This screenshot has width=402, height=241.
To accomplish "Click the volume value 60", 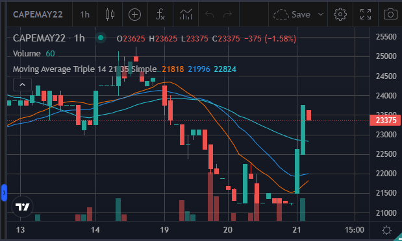I will (x=50, y=54).
